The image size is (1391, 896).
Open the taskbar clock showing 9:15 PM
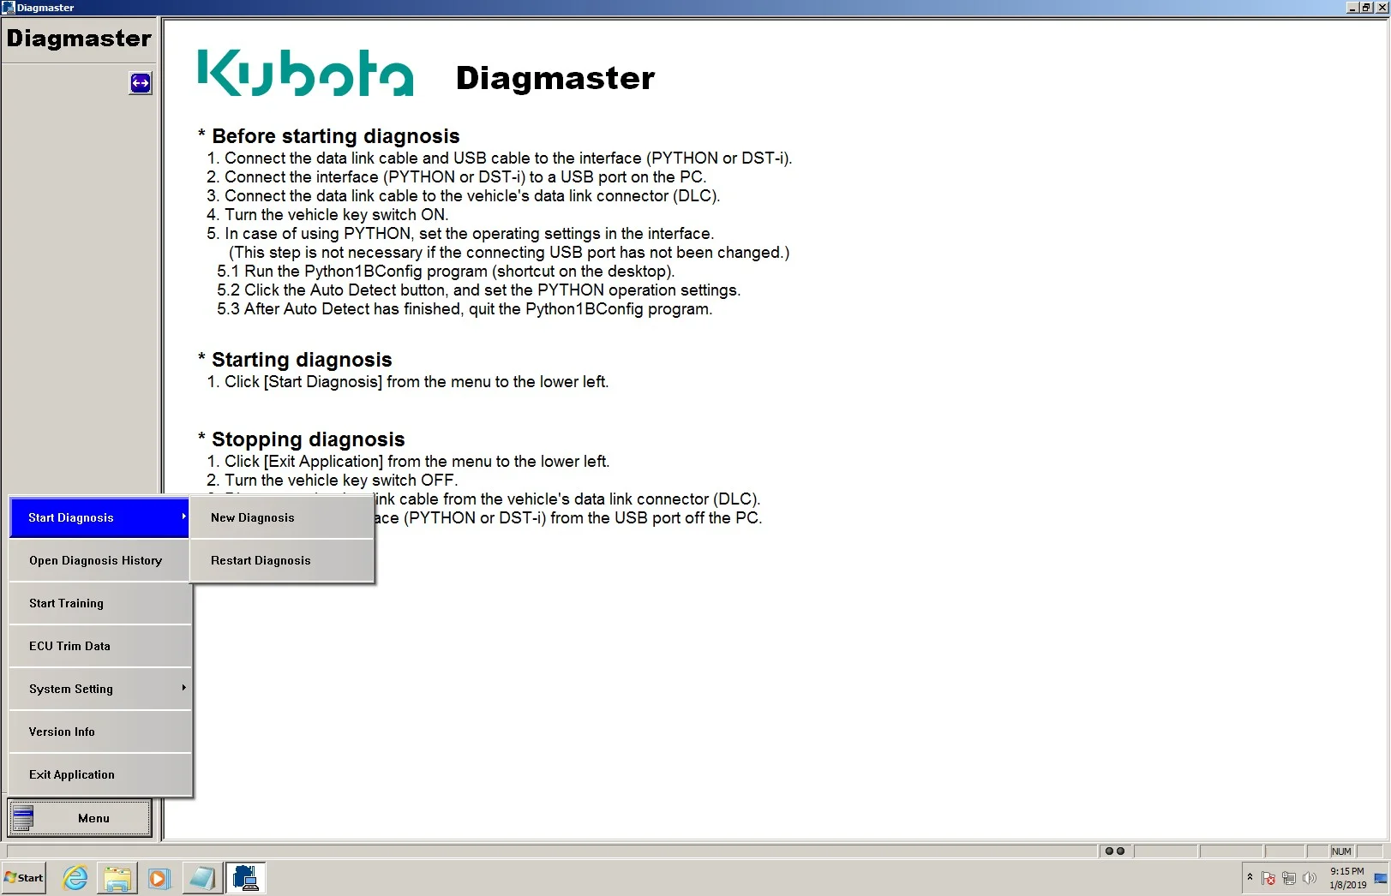pos(1347,878)
